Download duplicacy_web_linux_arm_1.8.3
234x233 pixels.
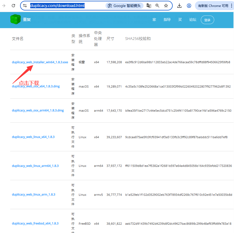click(x=33, y=194)
